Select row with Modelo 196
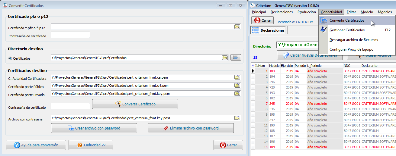396x156 pixels. click(x=324, y=142)
